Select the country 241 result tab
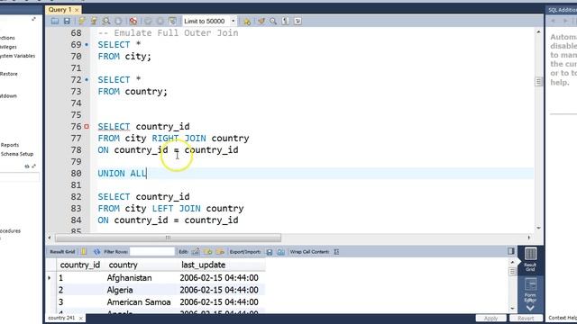Viewport: 577px width, 324px height. [x=61, y=318]
